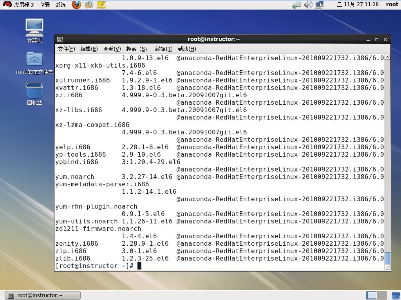
Task: Click the text yp-tools.i686
Action: 81,155
